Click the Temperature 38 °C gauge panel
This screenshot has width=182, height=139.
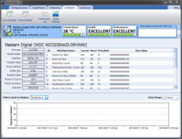[x=74, y=31]
